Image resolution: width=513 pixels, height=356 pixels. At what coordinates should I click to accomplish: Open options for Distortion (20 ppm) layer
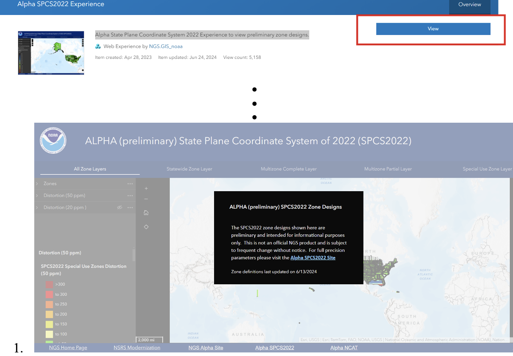tap(130, 208)
